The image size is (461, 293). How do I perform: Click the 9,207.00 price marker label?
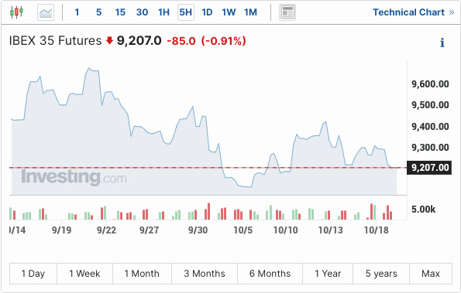click(429, 168)
